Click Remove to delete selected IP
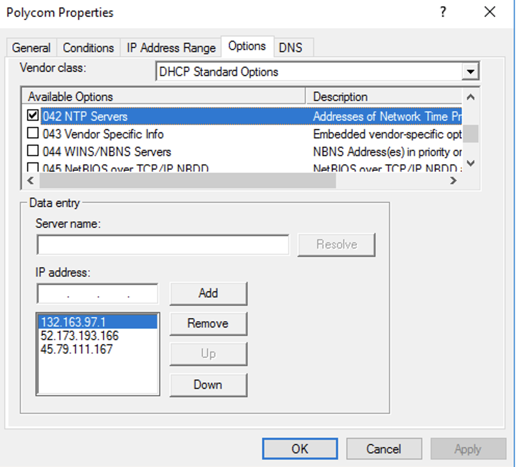 click(x=208, y=324)
